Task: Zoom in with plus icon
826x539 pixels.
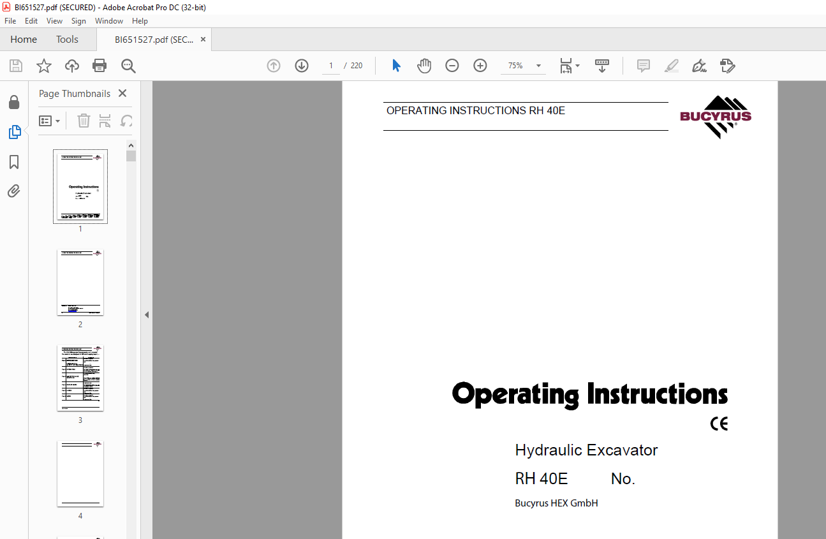Action: point(480,66)
